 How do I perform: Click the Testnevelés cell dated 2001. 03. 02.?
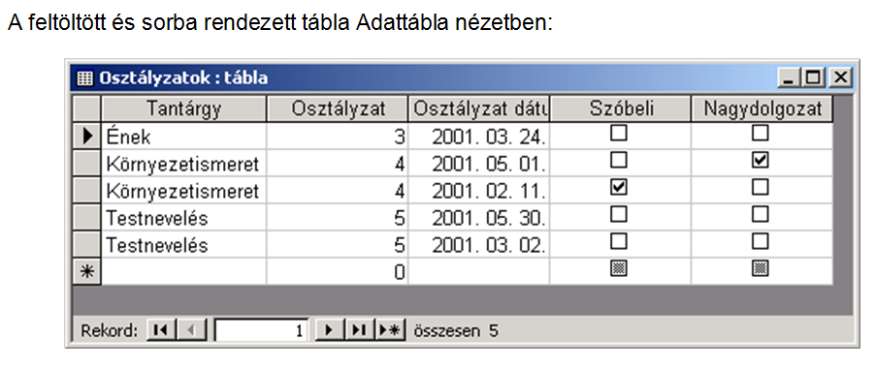point(183,246)
